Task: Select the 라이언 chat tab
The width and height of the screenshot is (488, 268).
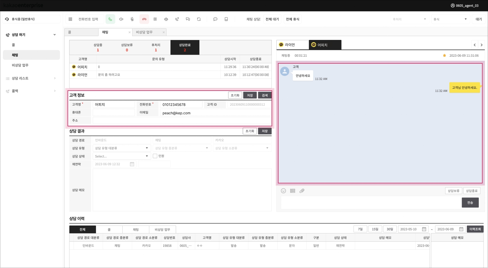Action: [x=292, y=45]
